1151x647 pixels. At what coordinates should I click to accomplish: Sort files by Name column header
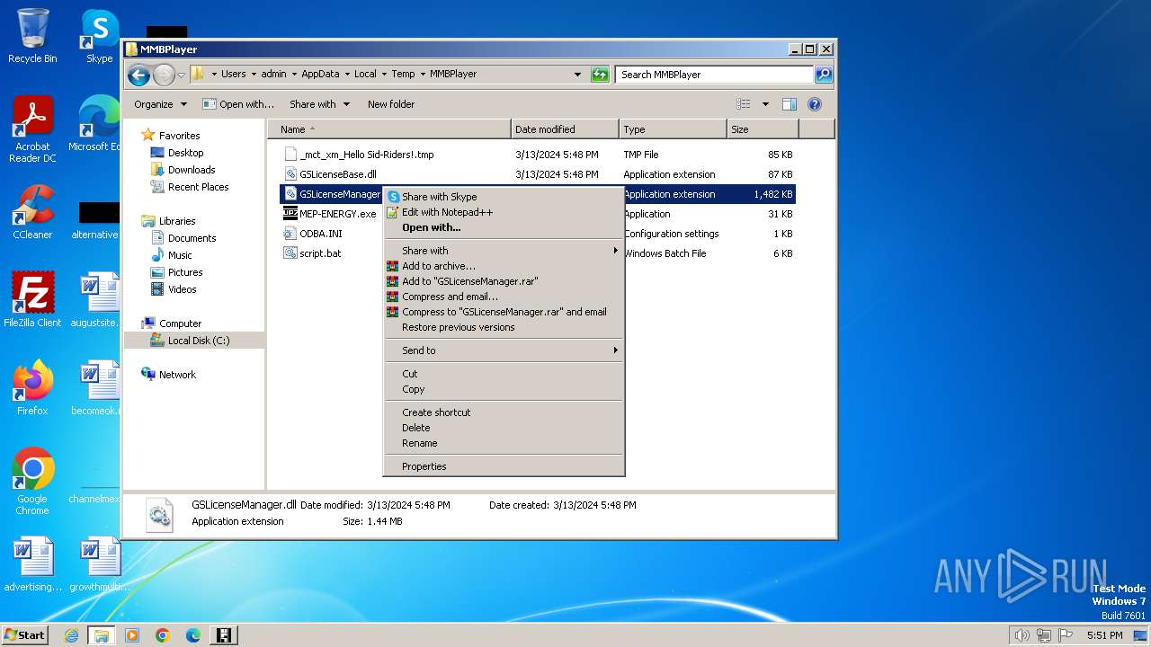(389, 129)
